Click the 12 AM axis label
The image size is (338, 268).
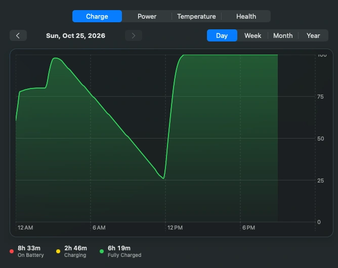(25, 228)
